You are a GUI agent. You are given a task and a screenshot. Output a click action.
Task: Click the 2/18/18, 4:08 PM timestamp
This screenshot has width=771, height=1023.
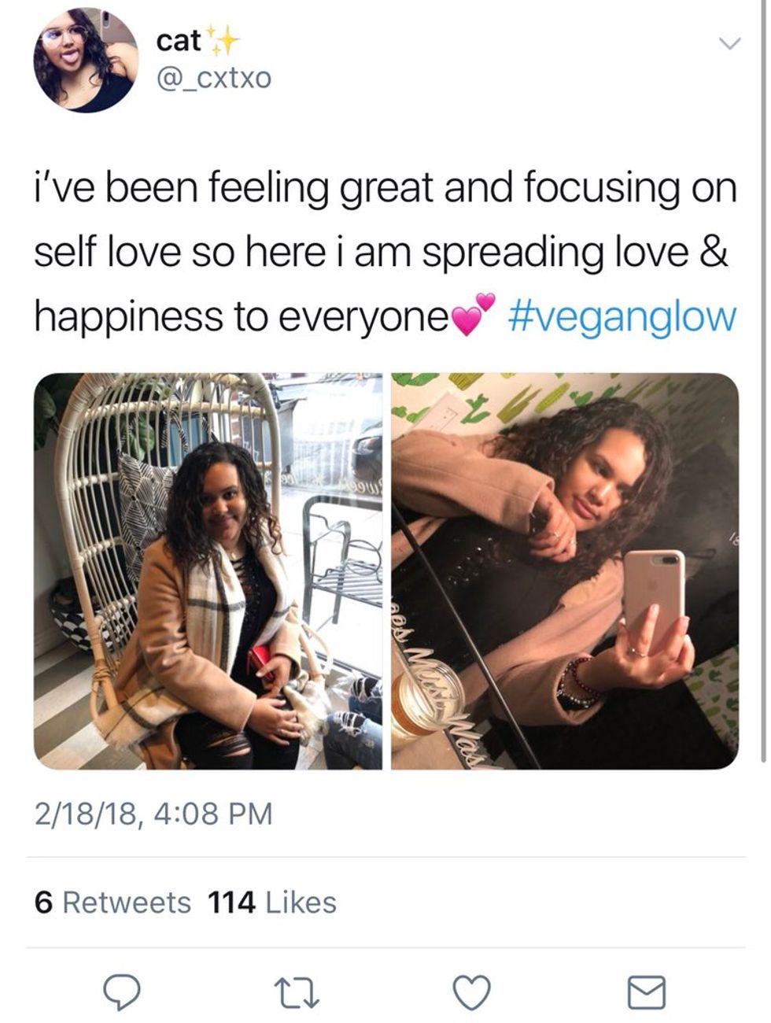153,813
